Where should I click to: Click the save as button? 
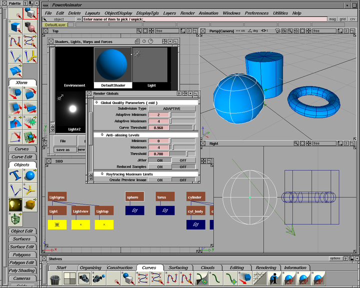click(x=63, y=149)
